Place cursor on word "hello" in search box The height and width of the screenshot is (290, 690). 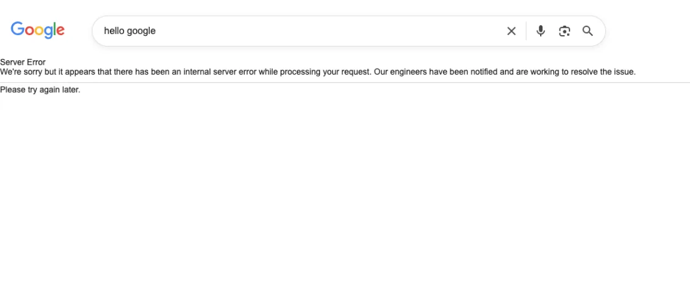point(113,31)
